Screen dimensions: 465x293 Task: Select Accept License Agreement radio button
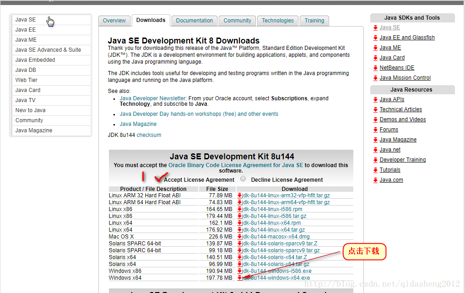(x=159, y=179)
